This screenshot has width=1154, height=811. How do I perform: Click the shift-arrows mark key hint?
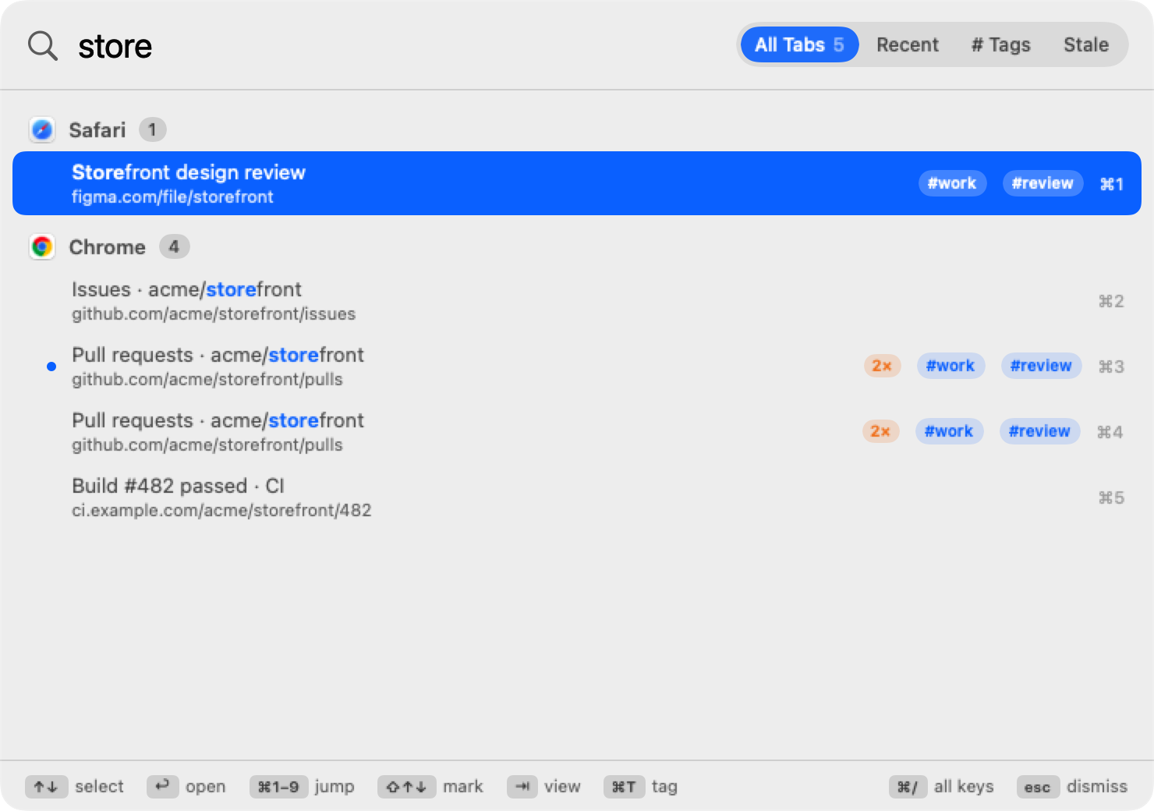pos(407,787)
